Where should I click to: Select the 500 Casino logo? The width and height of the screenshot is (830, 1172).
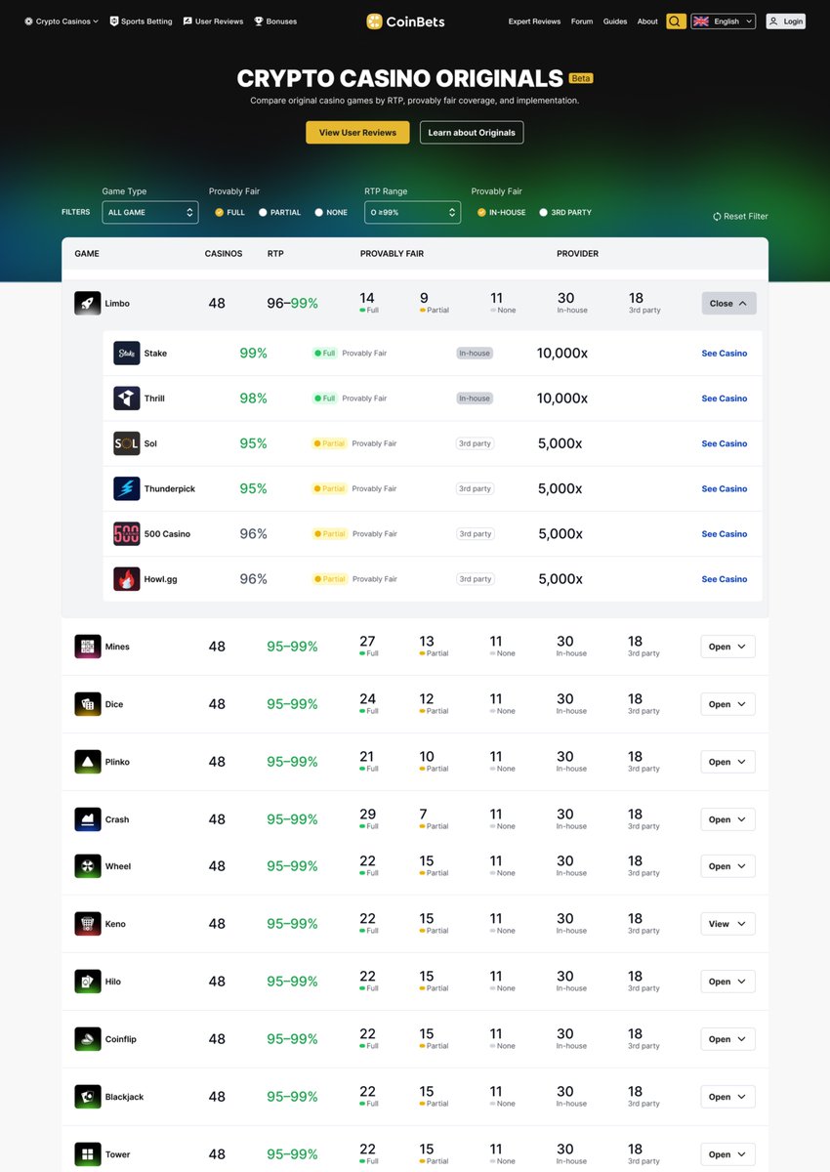127,533
